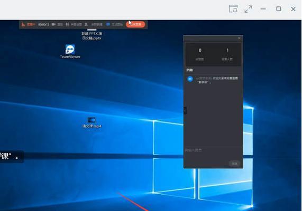The width and height of the screenshot is (302, 211).
Task: Close the dark interaction panel
Action: [x=239, y=38]
